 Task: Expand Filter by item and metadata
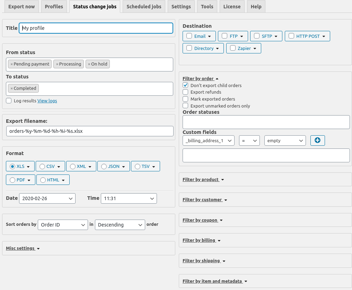(x=215, y=281)
